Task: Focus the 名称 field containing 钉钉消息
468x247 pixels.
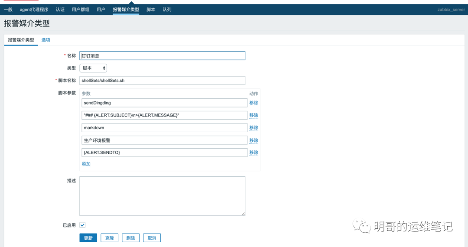Action: (x=162, y=56)
